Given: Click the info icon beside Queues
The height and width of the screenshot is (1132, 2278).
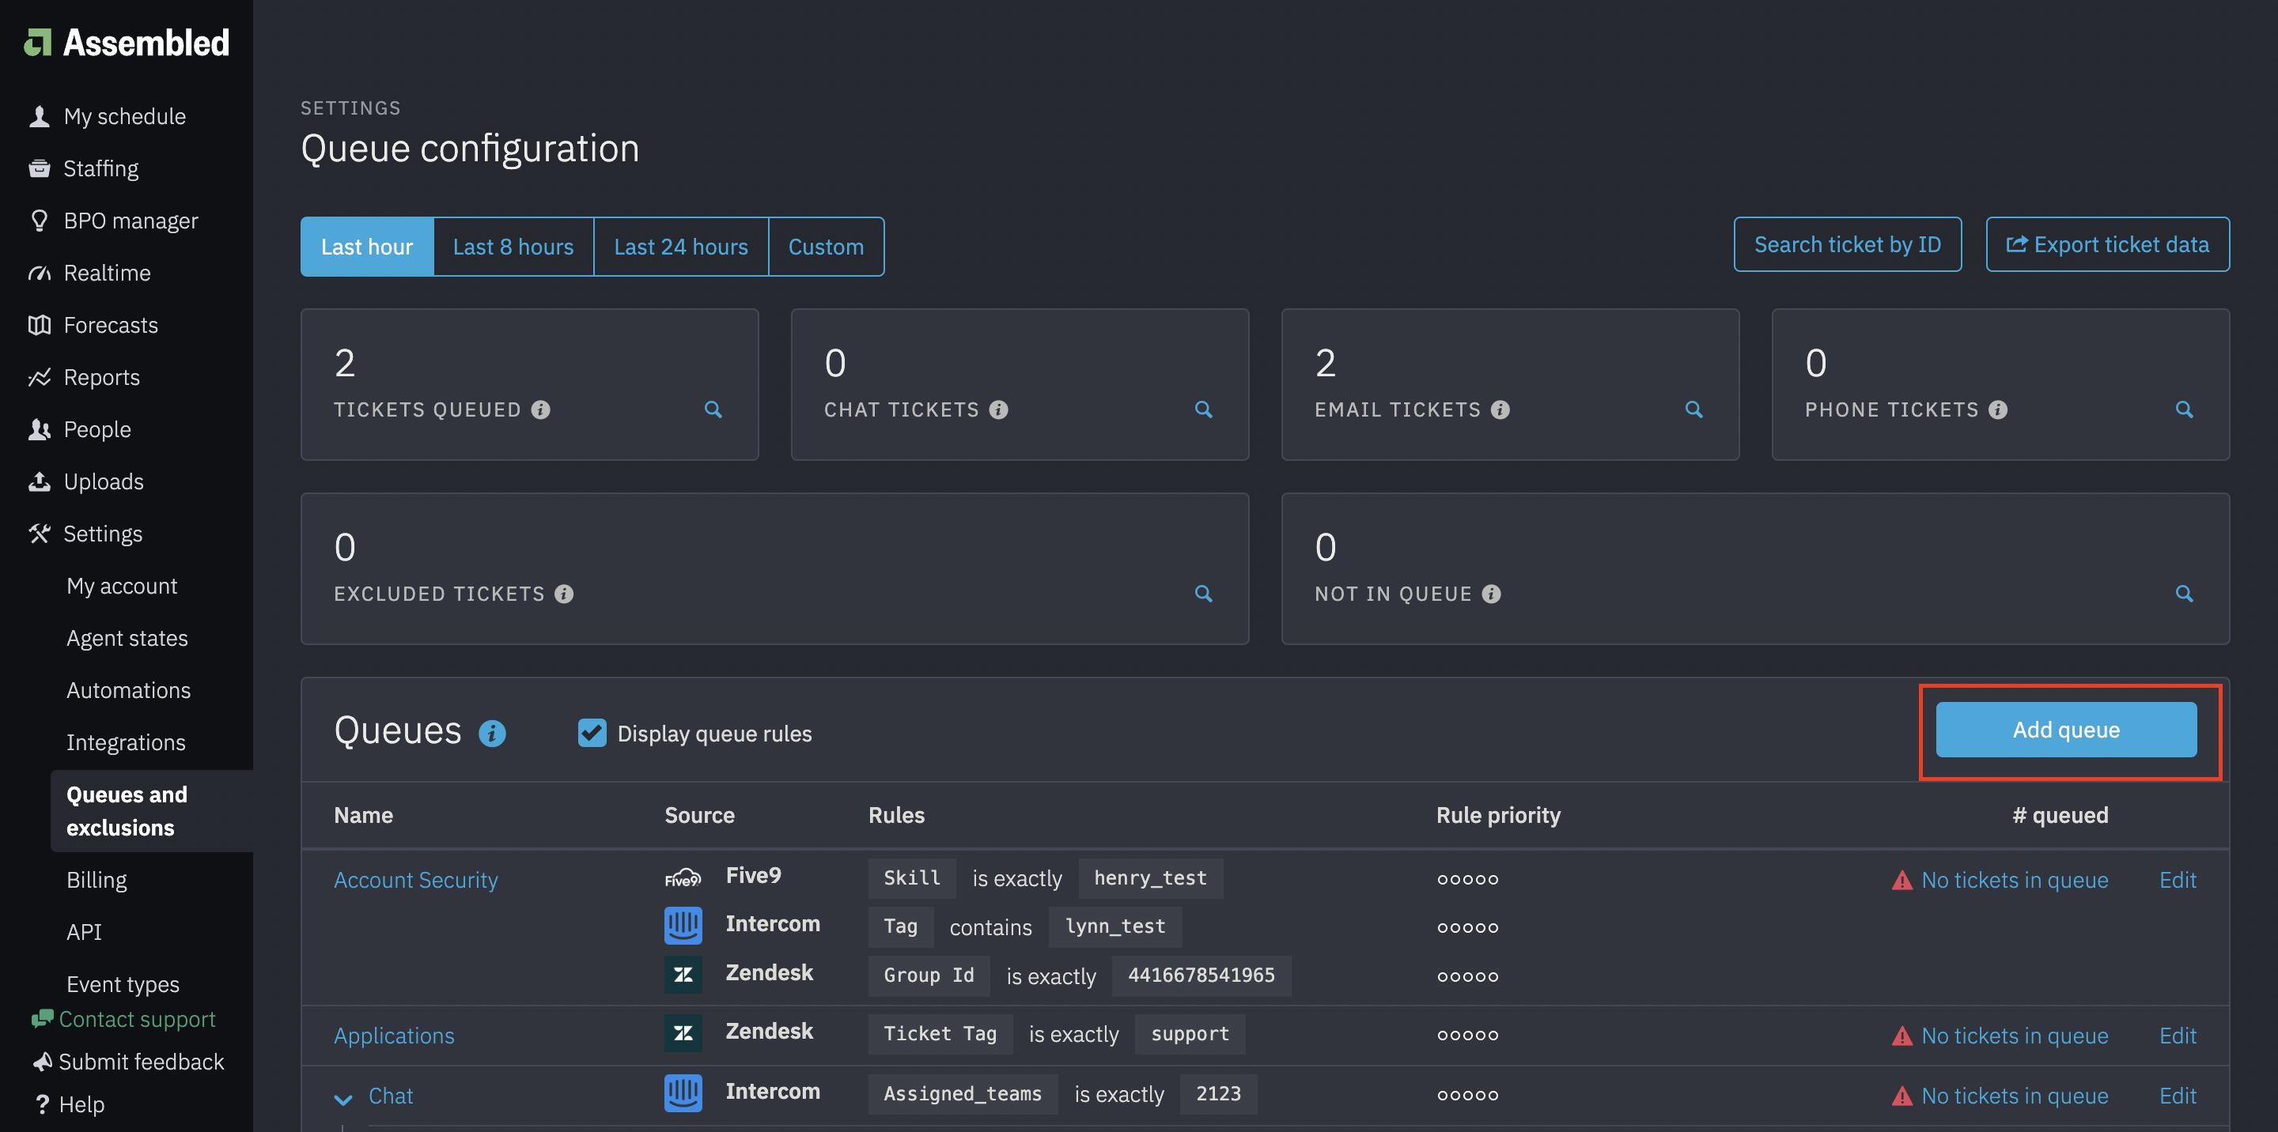Looking at the screenshot, I should [493, 733].
